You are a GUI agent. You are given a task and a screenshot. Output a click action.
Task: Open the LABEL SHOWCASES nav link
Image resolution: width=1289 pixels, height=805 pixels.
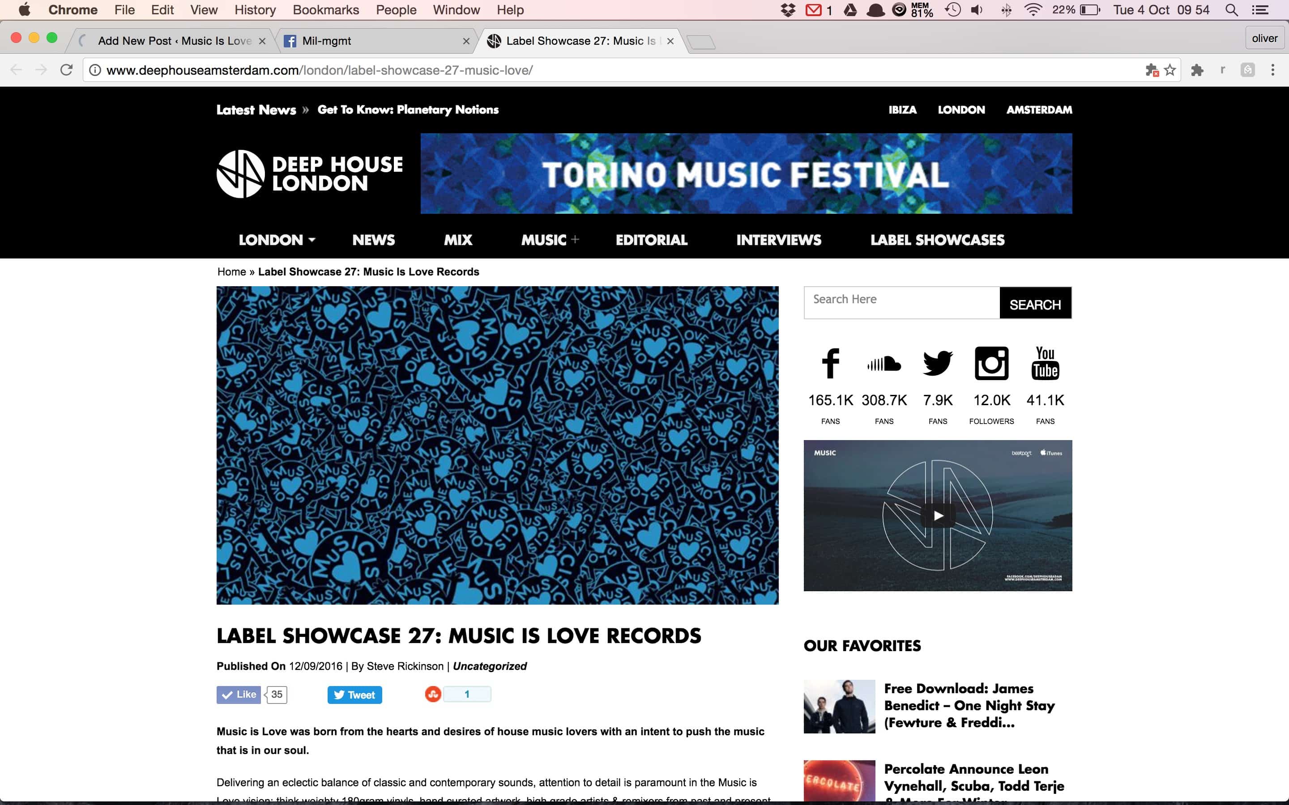click(938, 240)
